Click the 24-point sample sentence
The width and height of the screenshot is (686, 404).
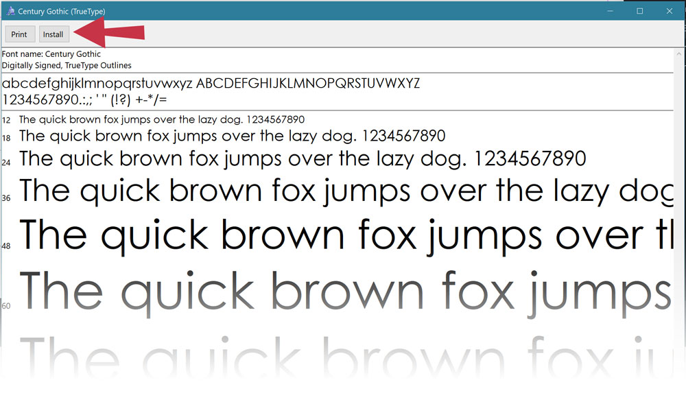click(x=303, y=158)
